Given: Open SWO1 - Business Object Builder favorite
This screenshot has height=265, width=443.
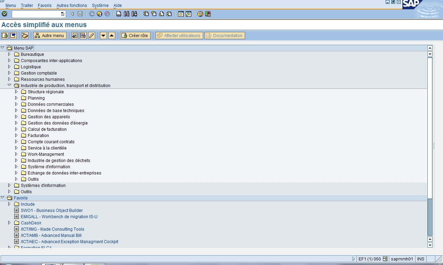Looking at the screenshot, I should (52, 211).
